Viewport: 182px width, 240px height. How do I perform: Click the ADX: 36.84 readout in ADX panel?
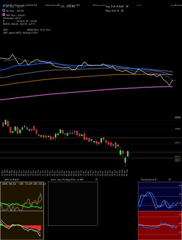point(8,184)
